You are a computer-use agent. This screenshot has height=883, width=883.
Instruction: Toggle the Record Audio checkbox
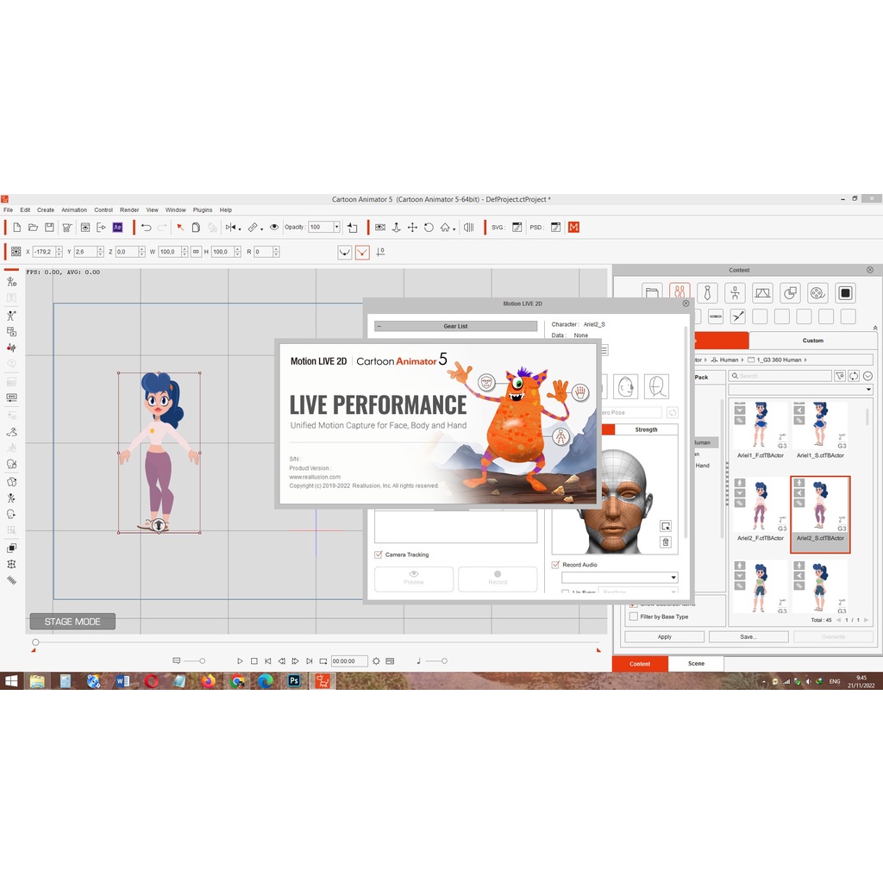556,565
